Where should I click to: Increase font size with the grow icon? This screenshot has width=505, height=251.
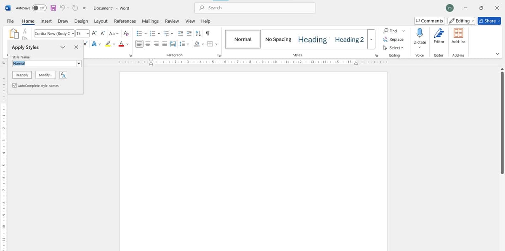[x=94, y=33]
